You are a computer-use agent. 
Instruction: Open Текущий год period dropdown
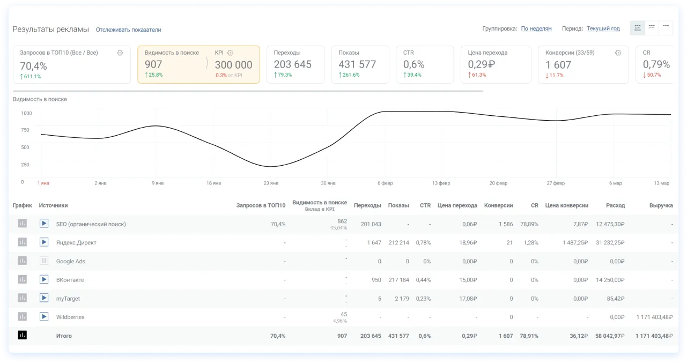(x=603, y=29)
